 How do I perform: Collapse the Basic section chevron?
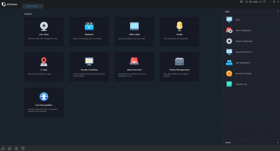point(278,11)
